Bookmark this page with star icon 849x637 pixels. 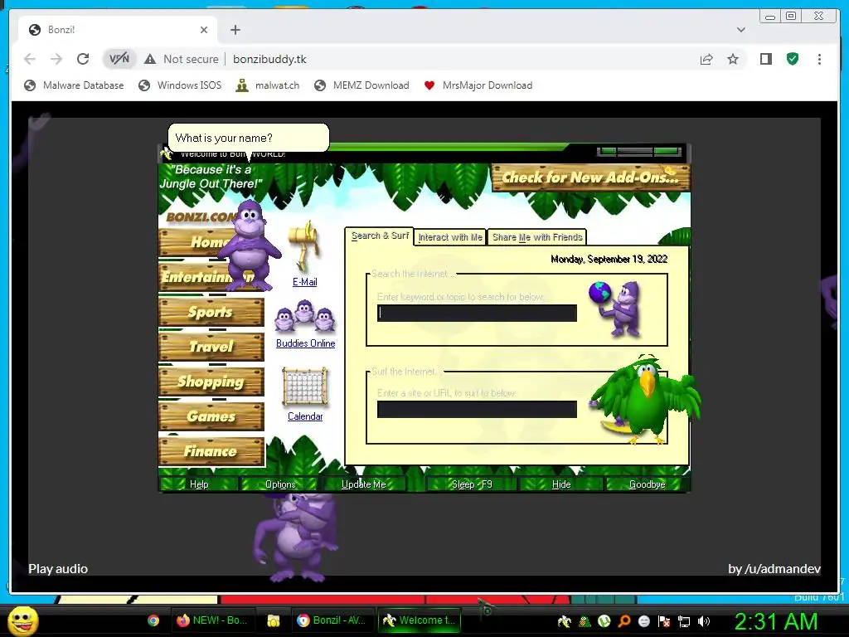click(733, 59)
